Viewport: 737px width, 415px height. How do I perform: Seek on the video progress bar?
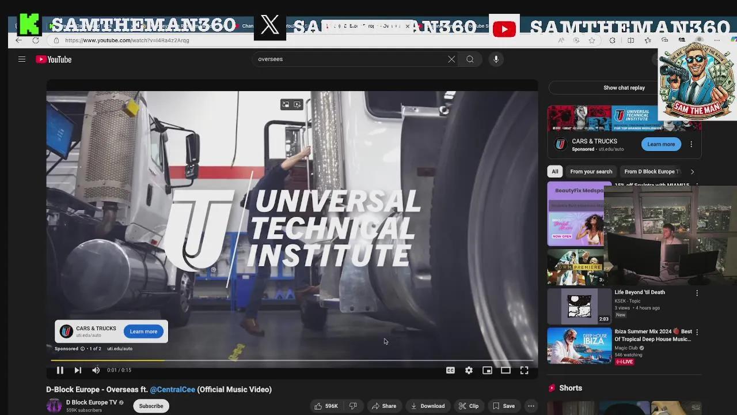click(x=292, y=360)
